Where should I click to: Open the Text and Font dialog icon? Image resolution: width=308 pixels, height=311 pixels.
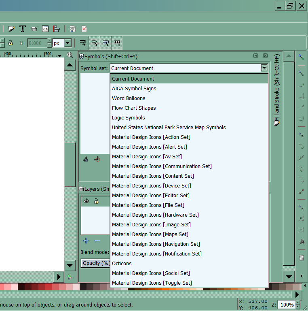coord(23,29)
